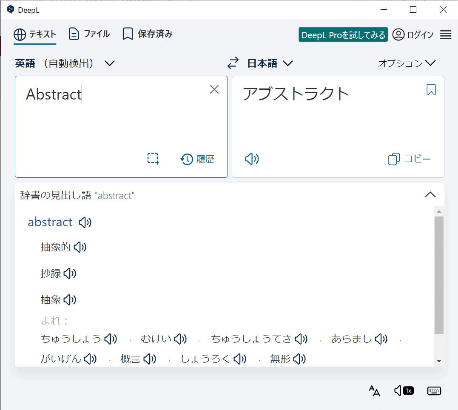
Task: Copy the translation with コピー
Action: [409, 159]
